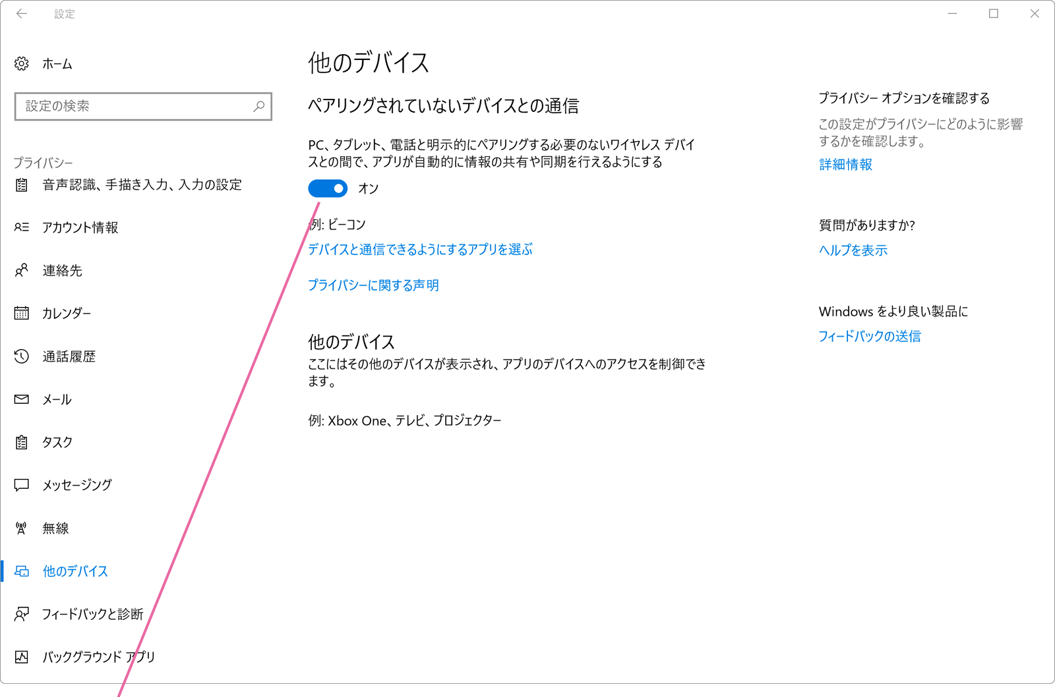Select バックグラウンド アプリ in sidebar
The image size is (1055, 697).
tap(99, 657)
